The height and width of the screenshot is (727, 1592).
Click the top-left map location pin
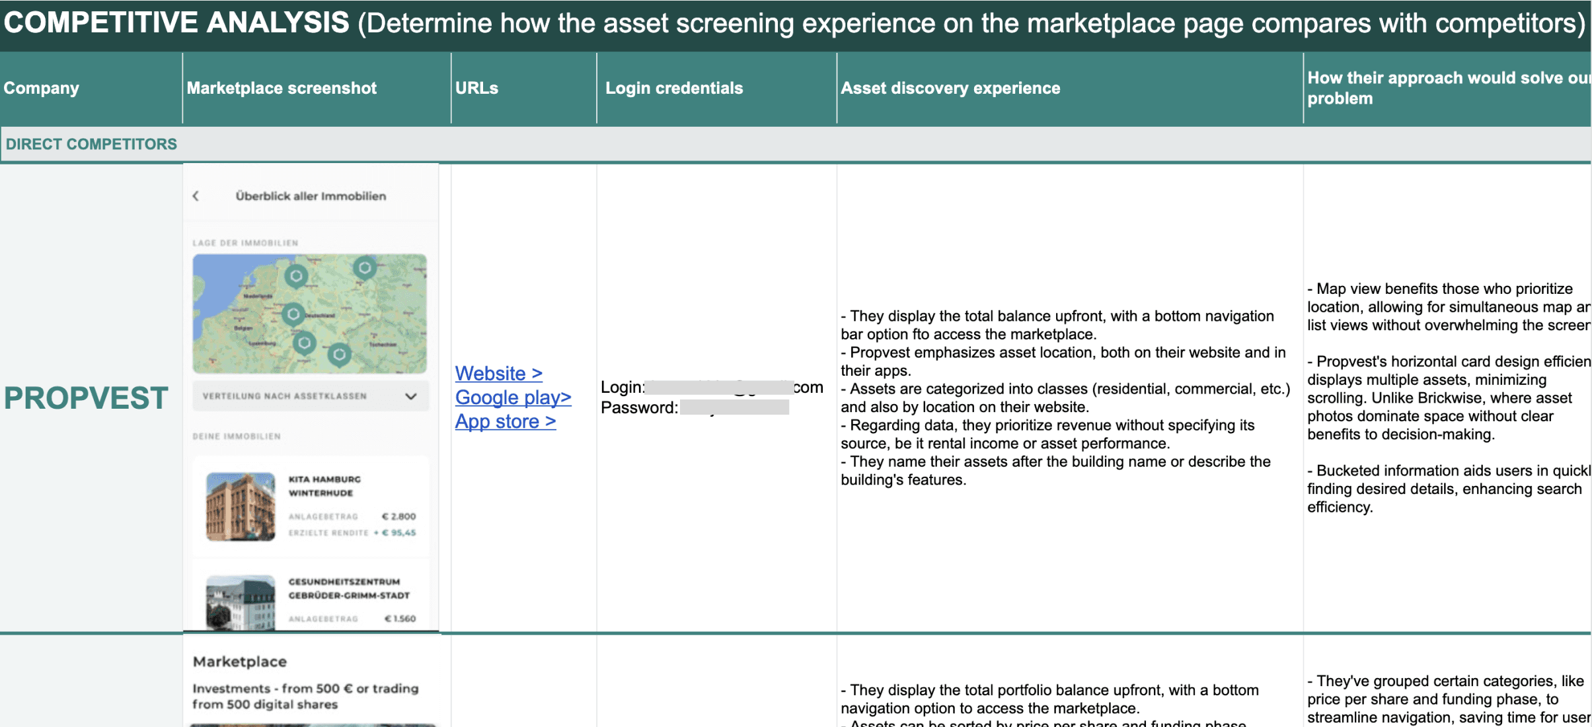[x=296, y=275]
